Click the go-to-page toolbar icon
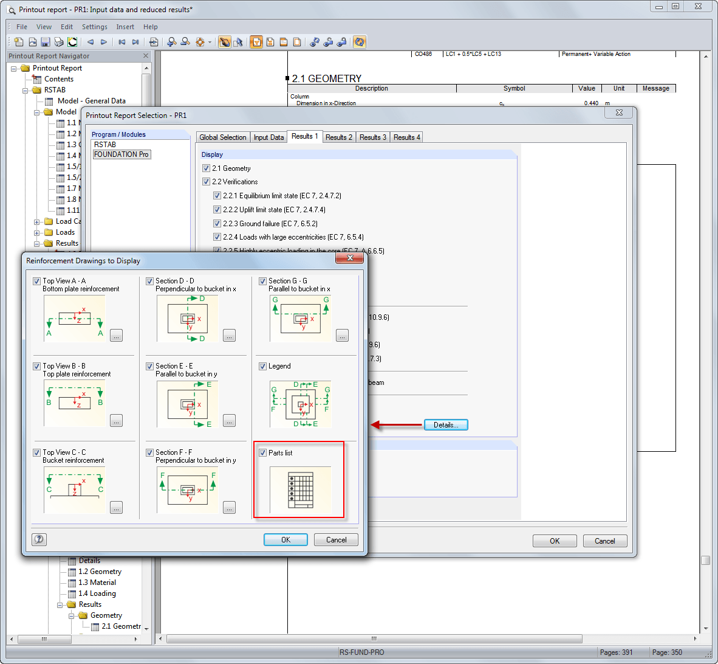 pos(154,42)
